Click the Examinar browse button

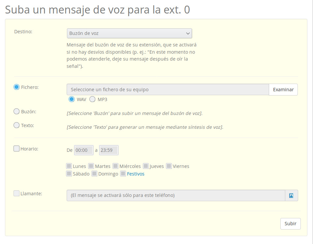tap(283, 90)
